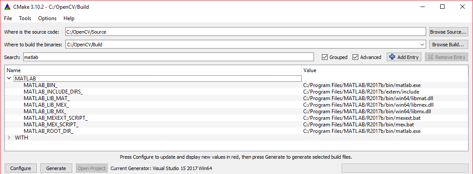
Task: Open the Tools menu
Action: 25,18
